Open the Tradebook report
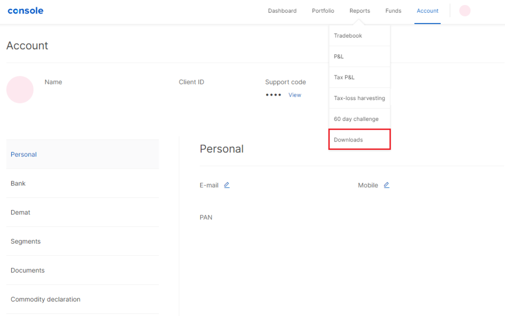The height and width of the screenshot is (316, 505). click(x=348, y=35)
